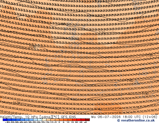Viewport: 159px width, 123px height.
Task: Click the 'GFS ENS' model label
Action: 68,117
